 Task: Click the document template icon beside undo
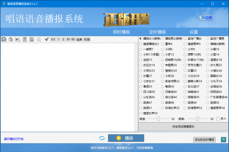click(x=25, y=40)
